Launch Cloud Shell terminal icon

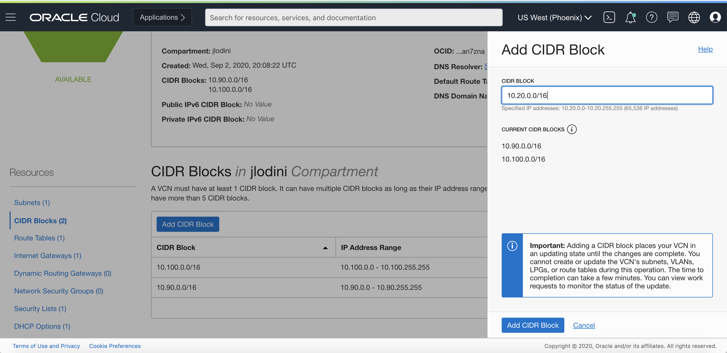coord(609,17)
